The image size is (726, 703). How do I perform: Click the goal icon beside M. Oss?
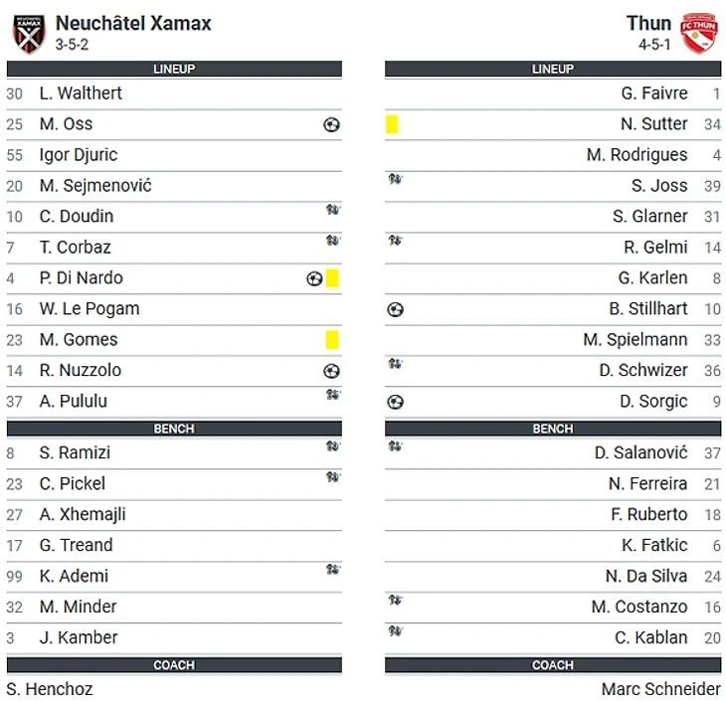click(x=332, y=124)
